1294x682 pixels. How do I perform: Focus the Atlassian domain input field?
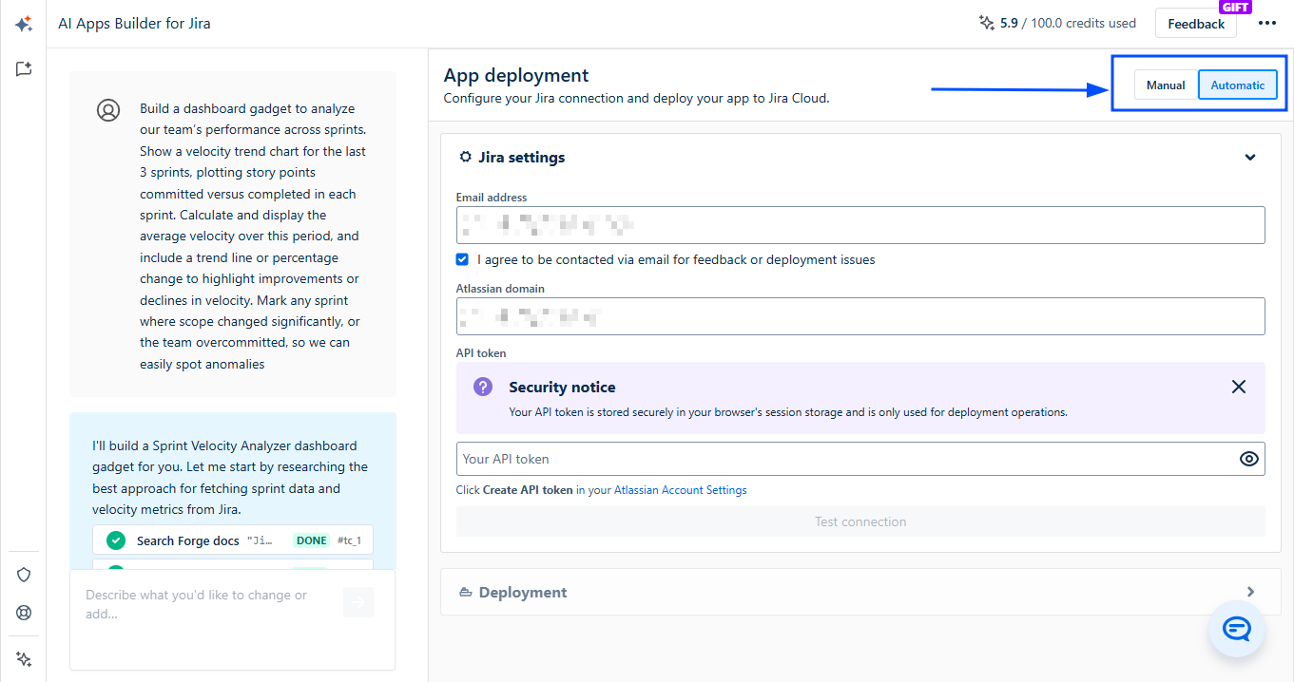pyautogui.click(x=859, y=316)
